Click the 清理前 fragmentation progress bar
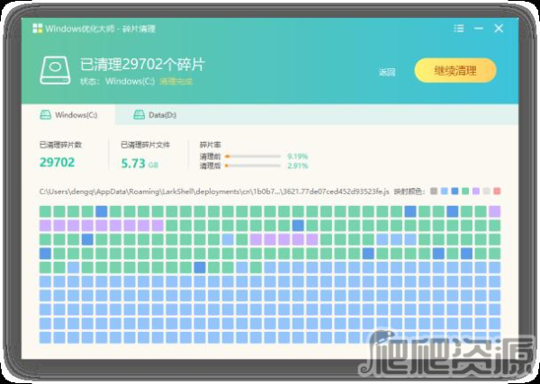 coord(253,156)
